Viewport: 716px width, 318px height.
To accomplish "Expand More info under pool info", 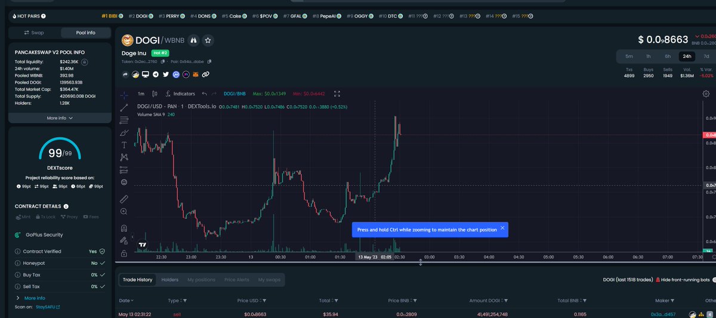I will point(60,118).
